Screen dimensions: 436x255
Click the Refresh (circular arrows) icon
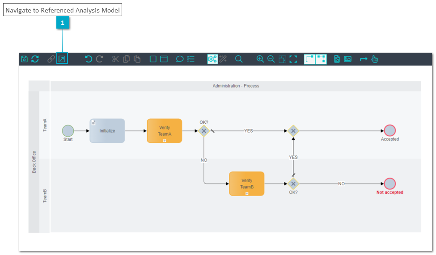click(x=35, y=59)
